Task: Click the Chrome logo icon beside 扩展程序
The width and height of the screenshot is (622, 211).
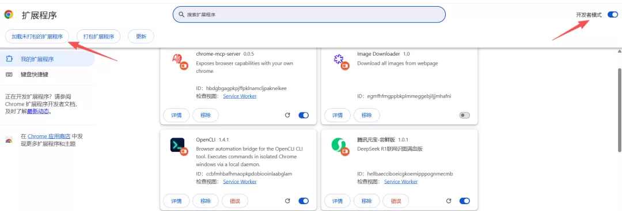Action: click(x=9, y=14)
